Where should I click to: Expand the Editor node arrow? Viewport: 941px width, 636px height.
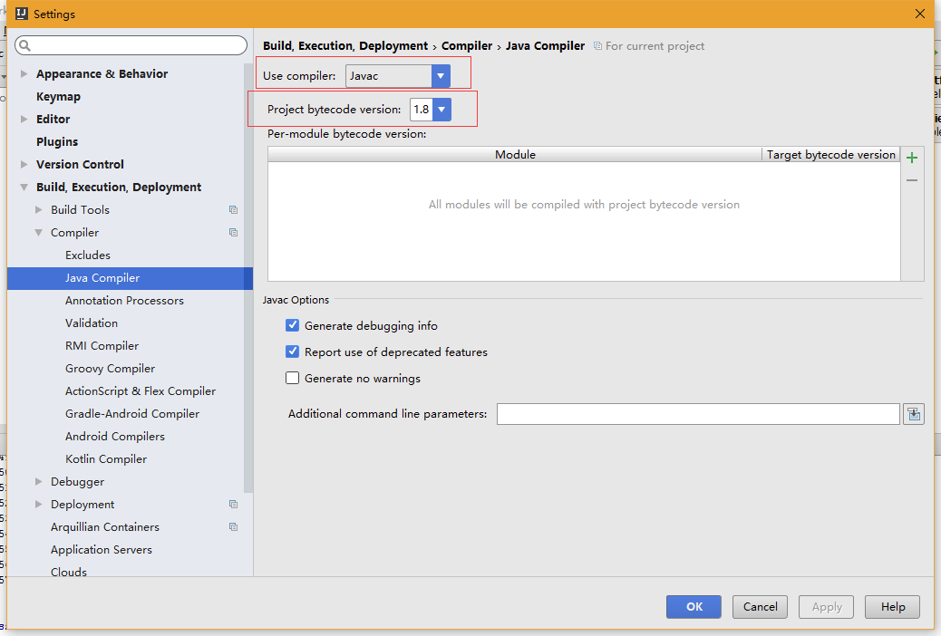click(24, 120)
